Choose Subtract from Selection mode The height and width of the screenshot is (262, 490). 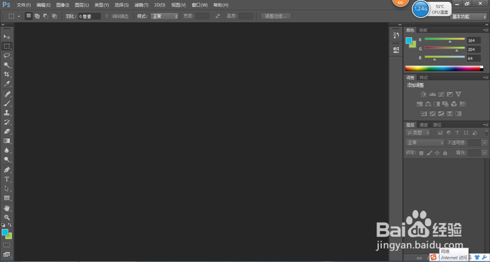(46, 16)
